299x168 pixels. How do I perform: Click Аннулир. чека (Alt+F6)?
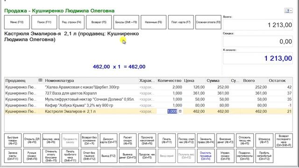[x=51, y=140]
